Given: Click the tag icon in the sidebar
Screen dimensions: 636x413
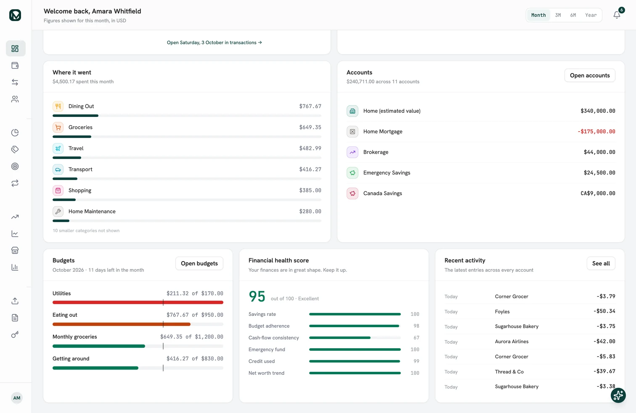Looking at the screenshot, I should point(15,149).
